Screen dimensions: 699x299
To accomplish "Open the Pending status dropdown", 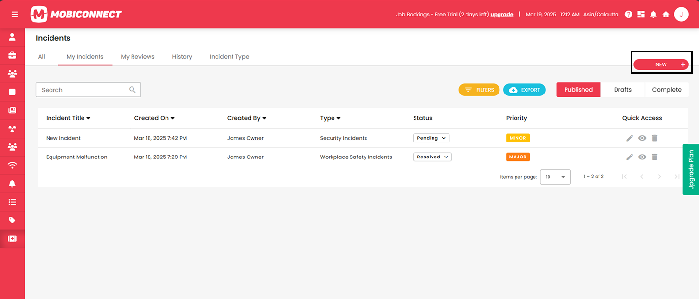I will pyautogui.click(x=431, y=138).
